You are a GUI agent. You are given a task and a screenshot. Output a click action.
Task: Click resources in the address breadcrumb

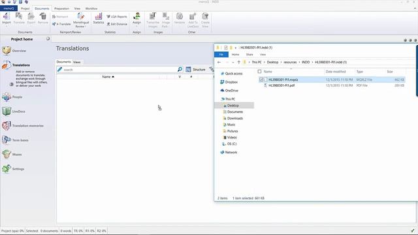click(290, 62)
